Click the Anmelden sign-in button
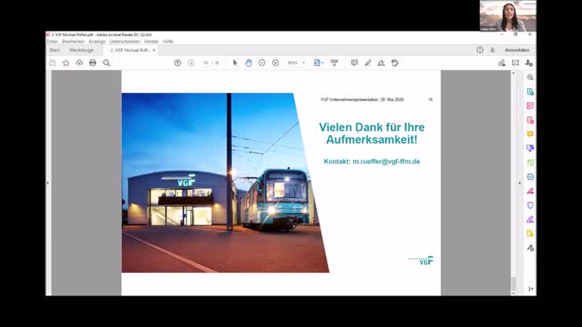The width and height of the screenshot is (582, 327). (517, 50)
